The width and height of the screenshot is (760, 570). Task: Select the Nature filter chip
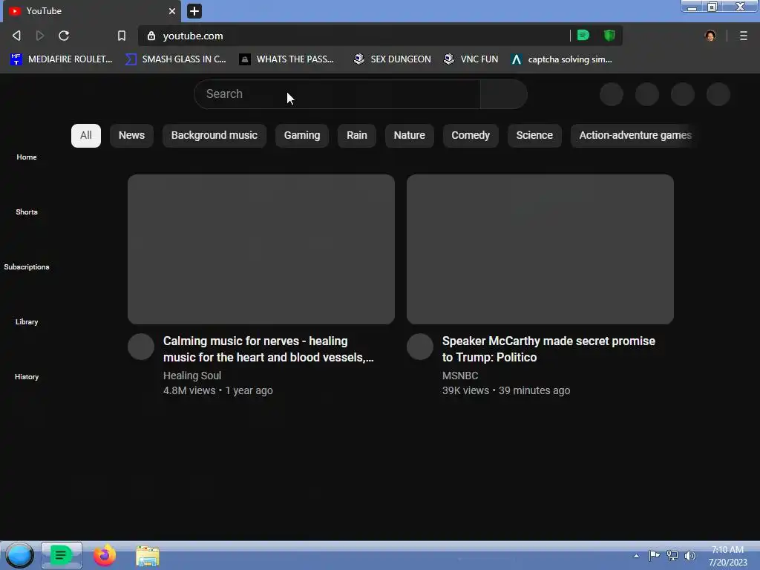pyautogui.click(x=409, y=135)
